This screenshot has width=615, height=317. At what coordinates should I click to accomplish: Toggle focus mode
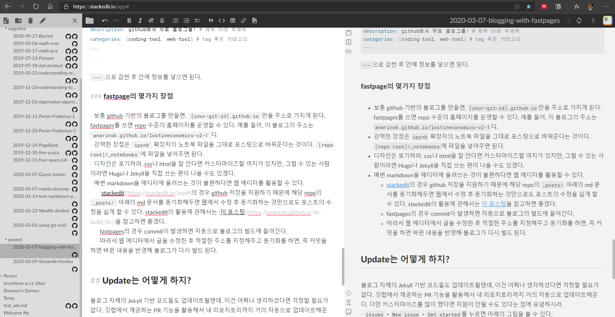(349, 293)
